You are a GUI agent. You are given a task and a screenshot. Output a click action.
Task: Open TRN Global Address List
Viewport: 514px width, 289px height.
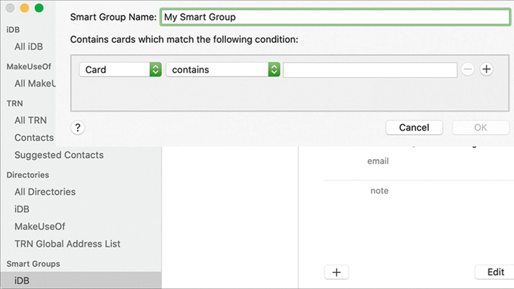[67, 243]
